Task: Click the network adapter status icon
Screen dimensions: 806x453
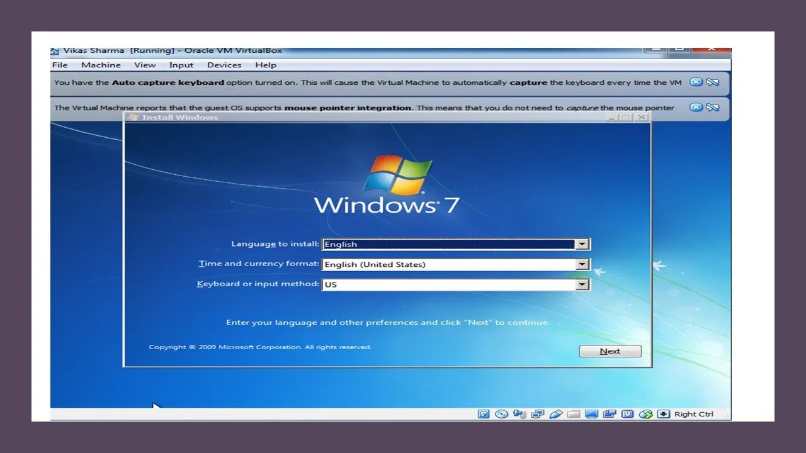Action: 538,414
